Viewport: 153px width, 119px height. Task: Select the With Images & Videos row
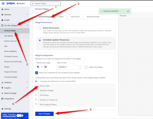click(x=76, y=105)
